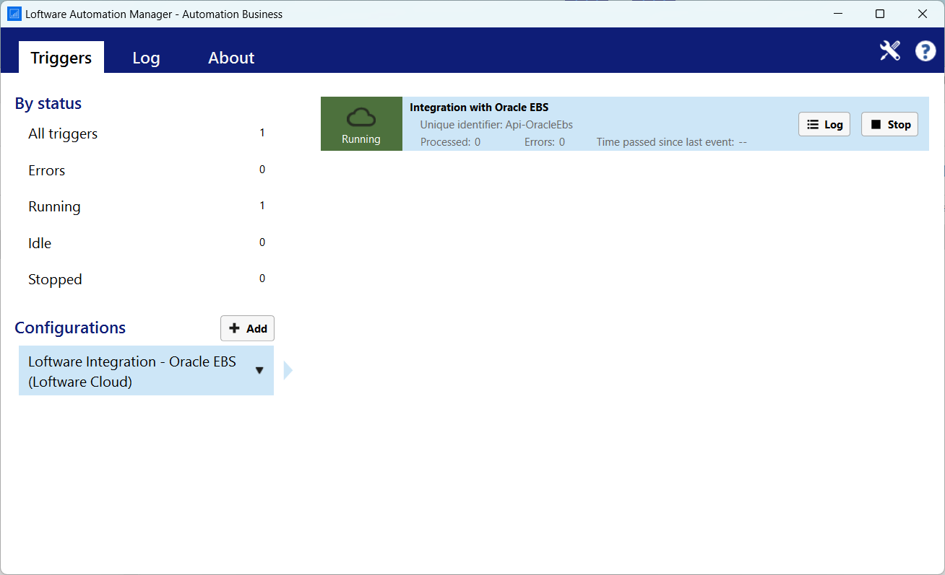Click the Errors: 0 value in trigger row
The width and height of the screenshot is (945, 575).
(545, 142)
